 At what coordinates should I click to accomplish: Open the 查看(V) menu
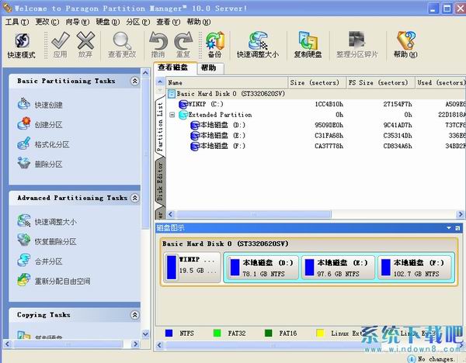point(169,22)
